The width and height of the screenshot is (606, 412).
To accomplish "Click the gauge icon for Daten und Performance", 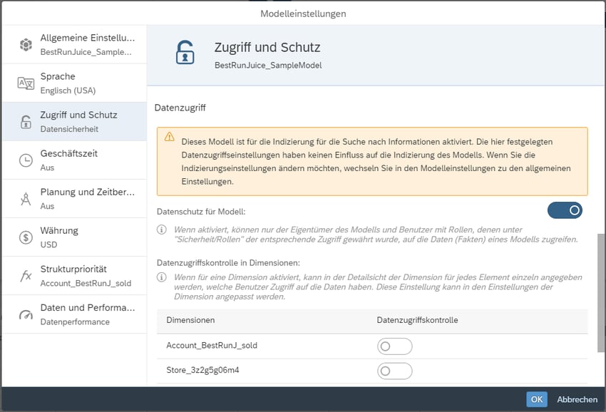I will pos(26,314).
